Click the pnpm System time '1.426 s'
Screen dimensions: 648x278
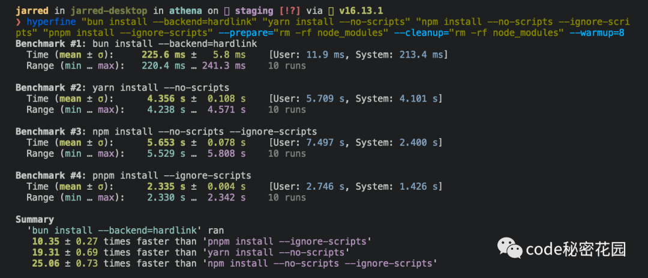(x=418, y=186)
